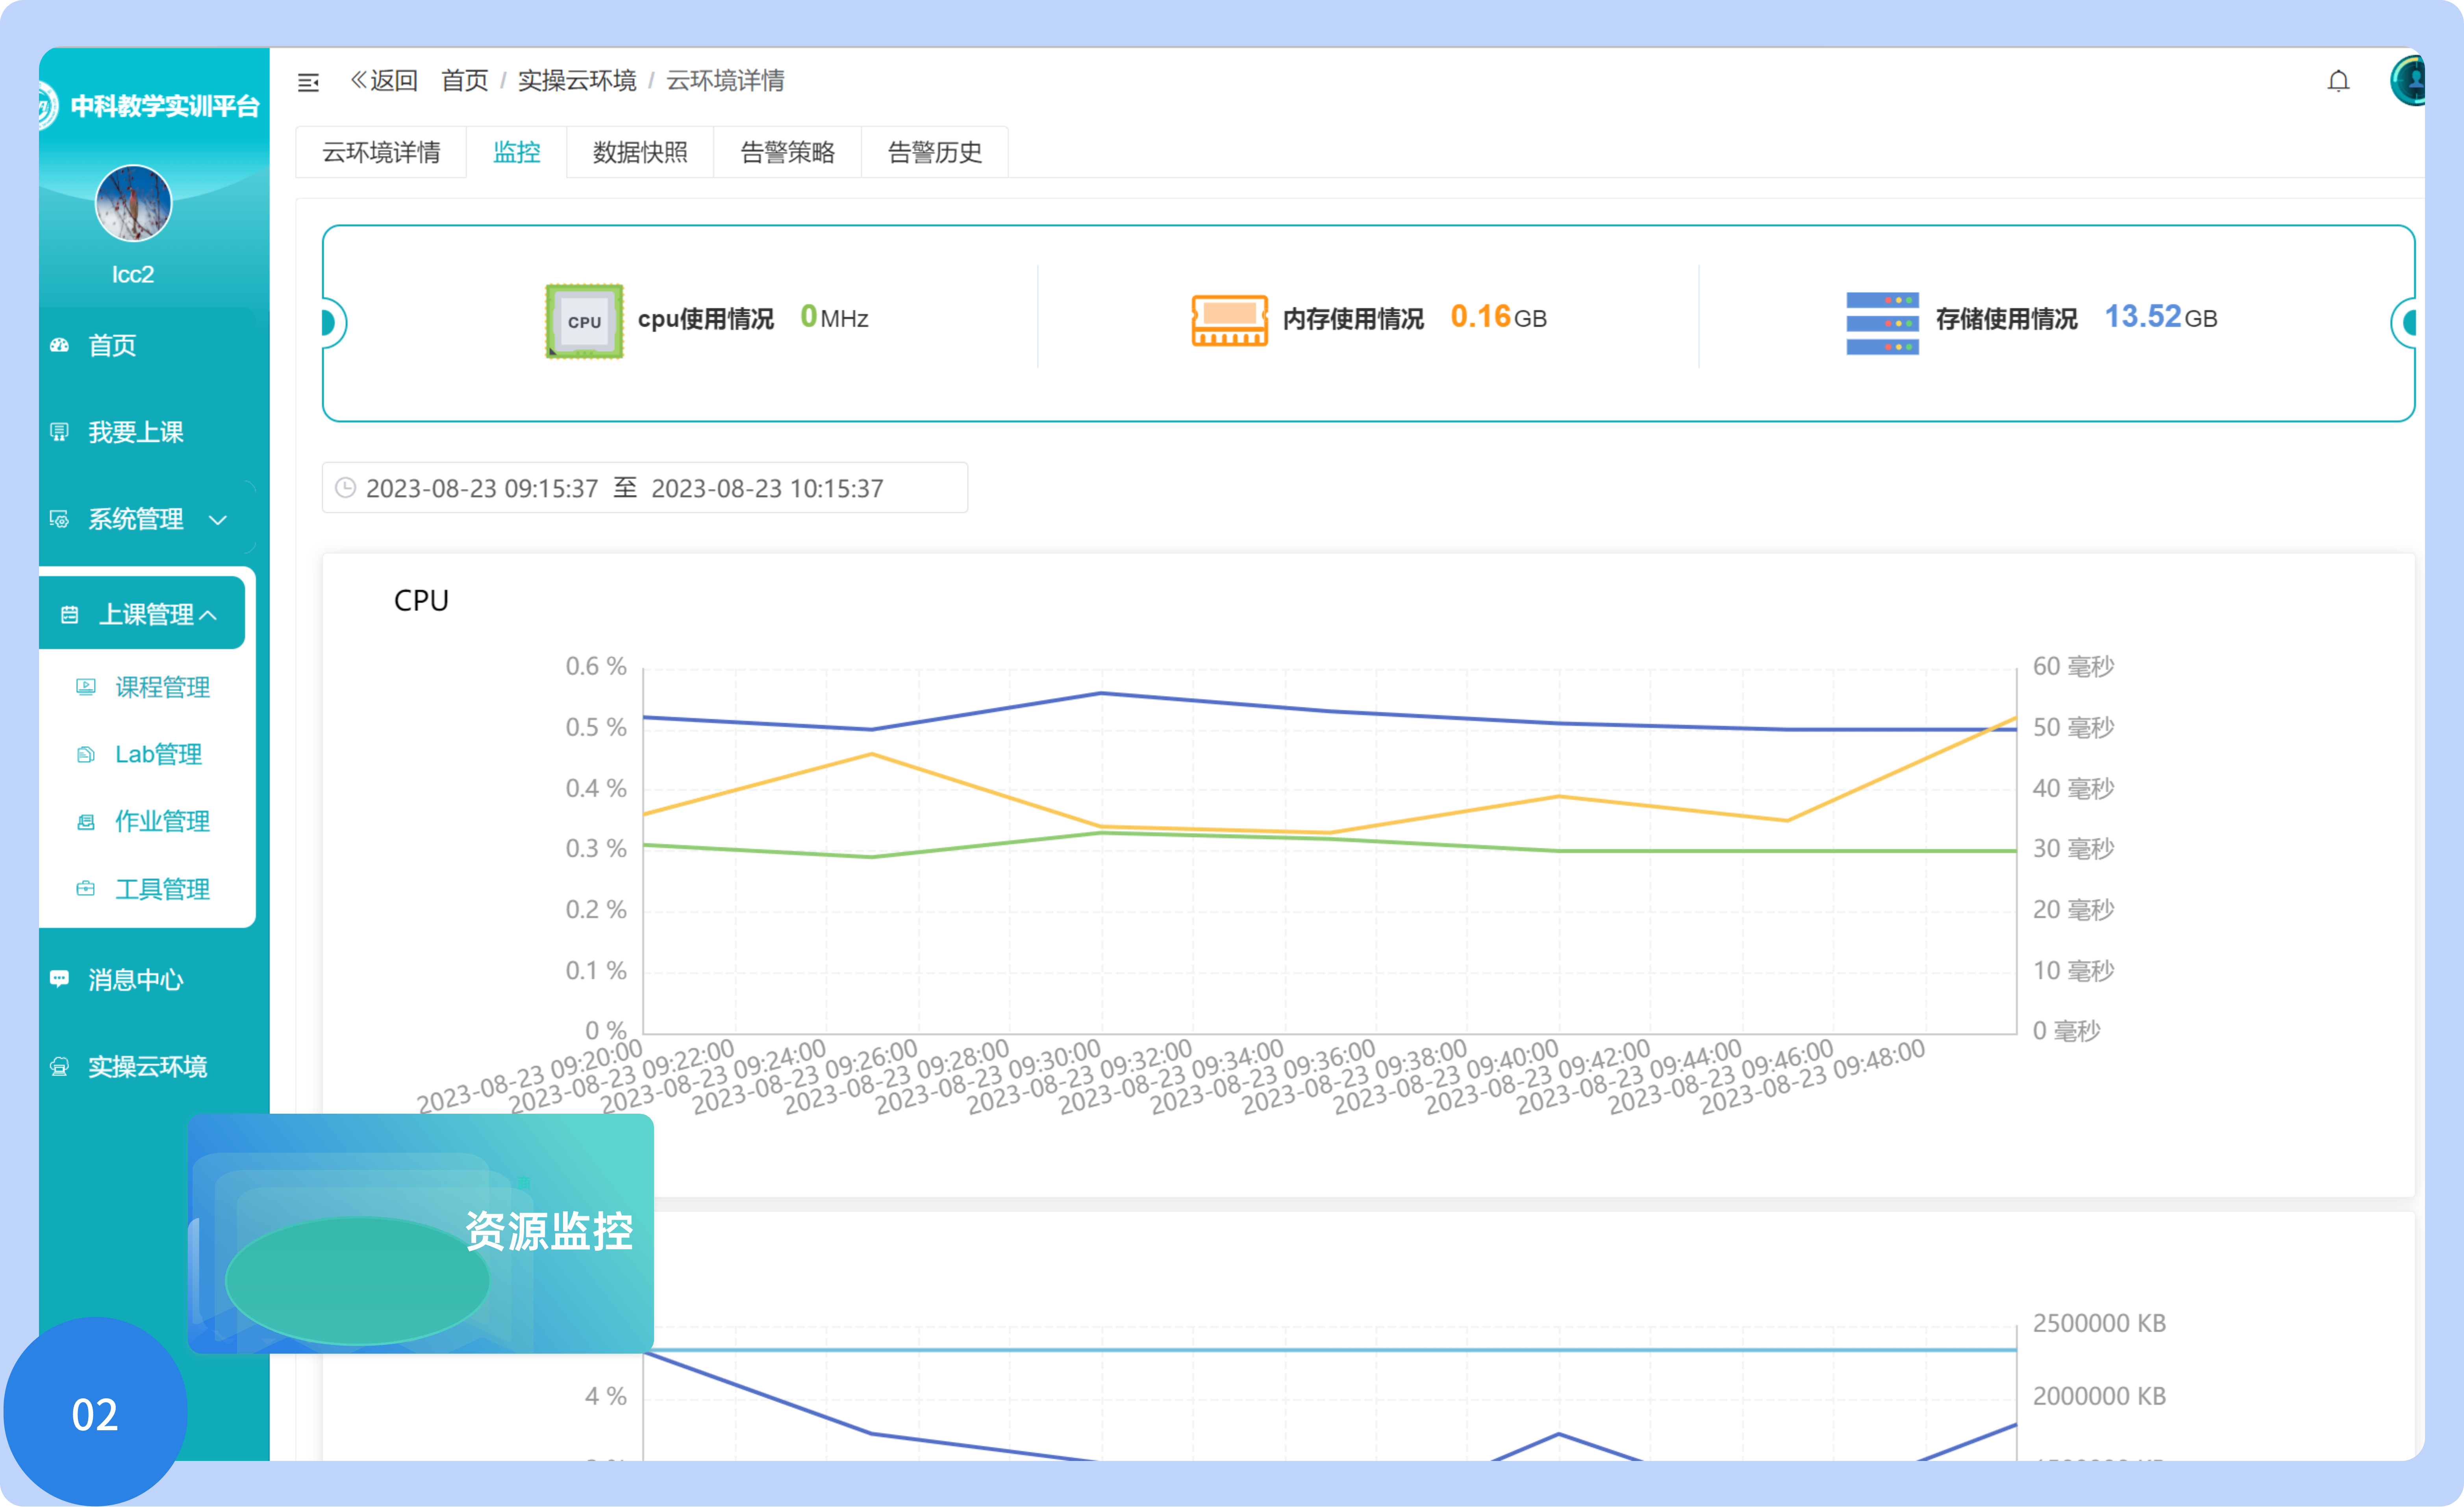
Task: Click the cpu使用情况 label
Action: click(x=706, y=319)
